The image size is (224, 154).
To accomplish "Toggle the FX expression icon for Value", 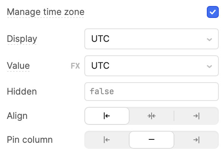I will [x=75, y=66].
